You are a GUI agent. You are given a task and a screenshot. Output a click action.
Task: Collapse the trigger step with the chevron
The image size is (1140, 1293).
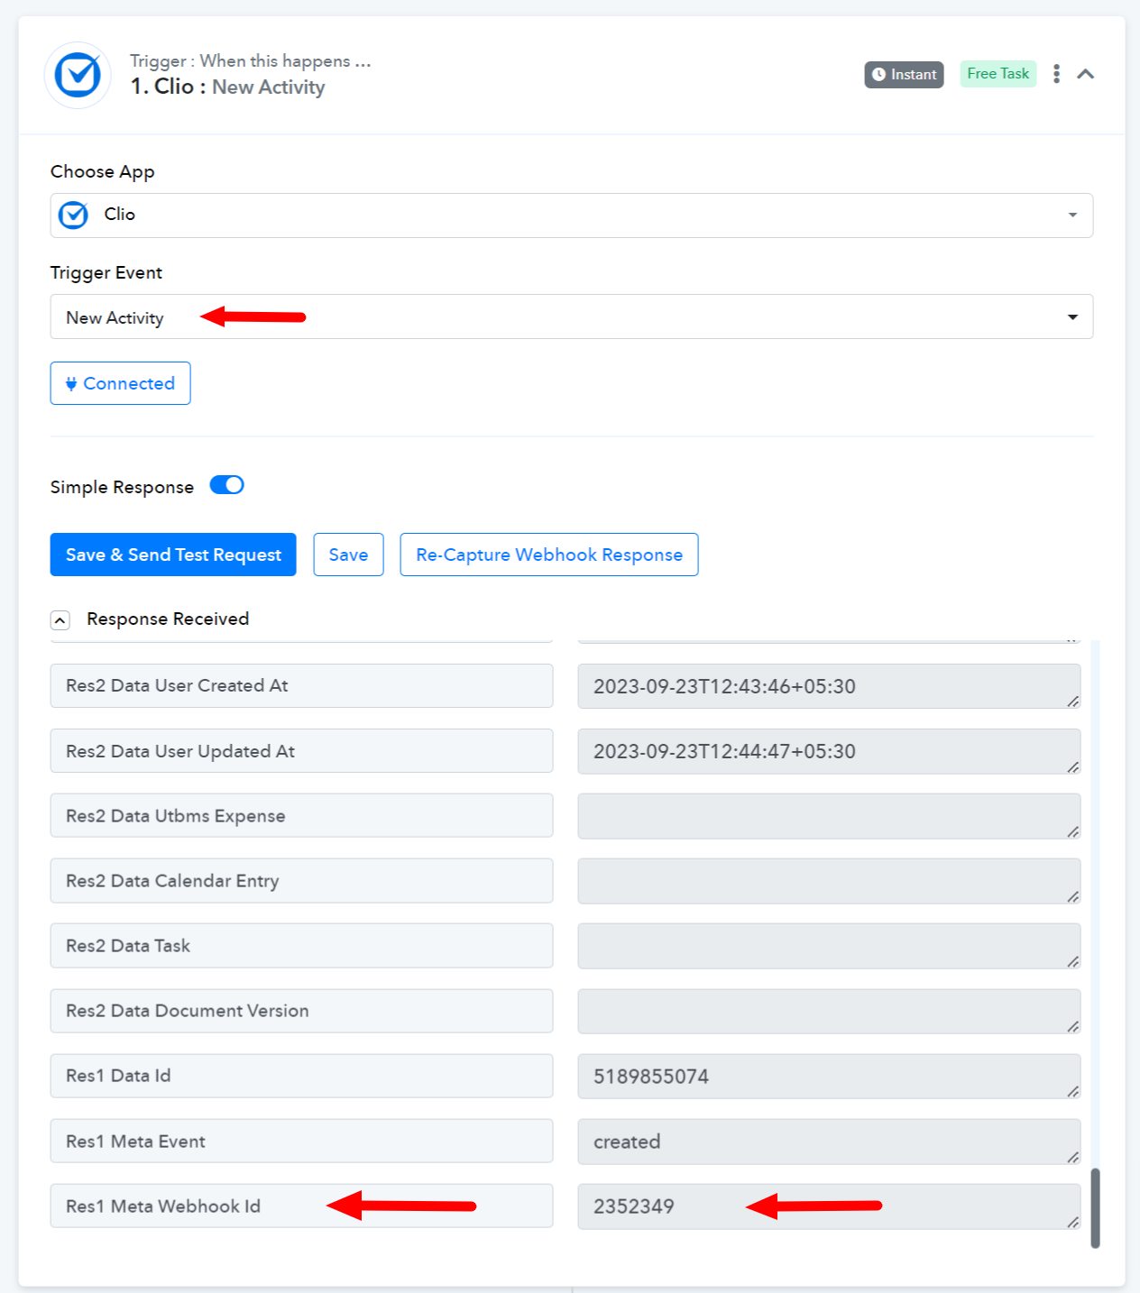click(1086, 74)
